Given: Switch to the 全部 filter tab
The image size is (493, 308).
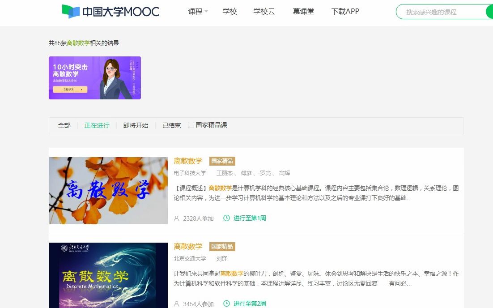Looking at the screenshot, I should point(64,125).
